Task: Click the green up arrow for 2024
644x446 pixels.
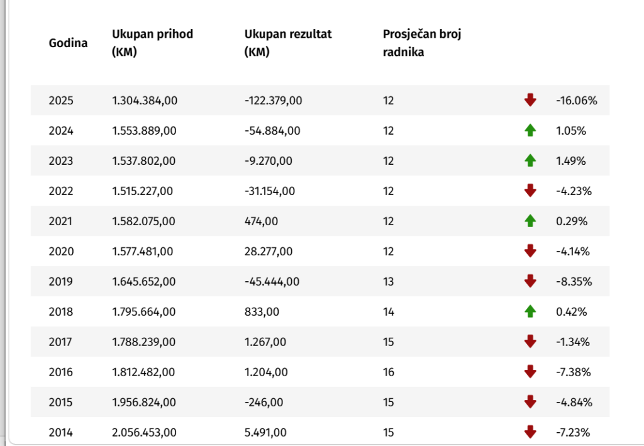Action: (x=530, y=130)
